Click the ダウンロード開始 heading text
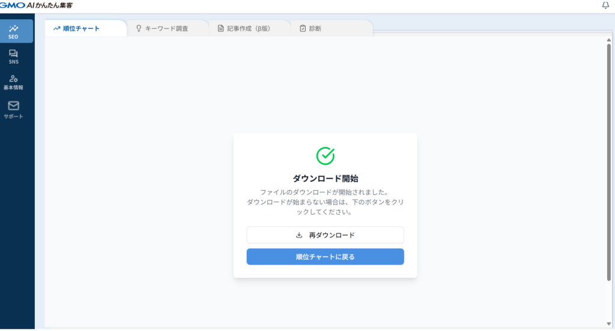 tap(325, 178)
